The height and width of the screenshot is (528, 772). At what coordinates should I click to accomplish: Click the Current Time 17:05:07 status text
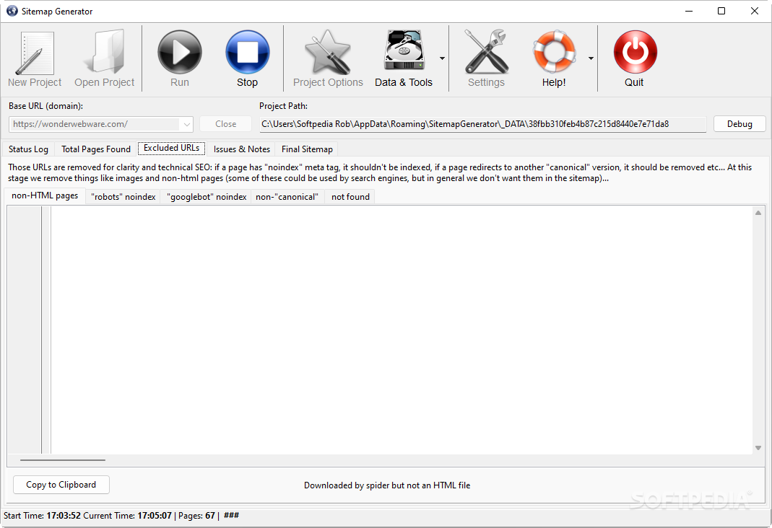point(128,516)
